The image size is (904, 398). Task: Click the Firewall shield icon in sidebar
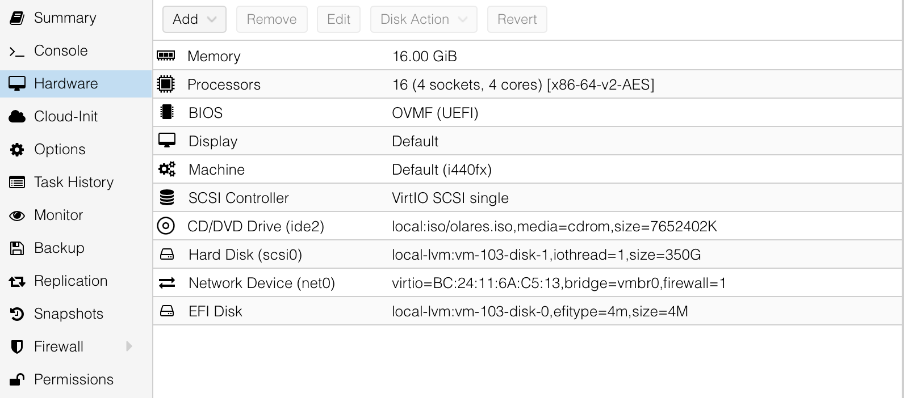17,346
